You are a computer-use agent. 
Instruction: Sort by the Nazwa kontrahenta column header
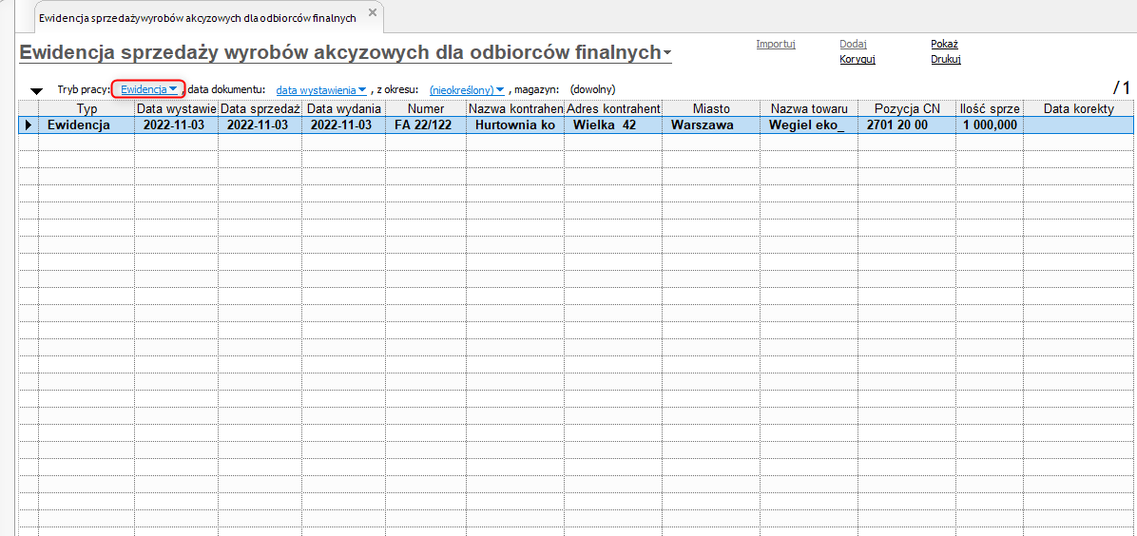pyautogui.click(x=515, y=108)
